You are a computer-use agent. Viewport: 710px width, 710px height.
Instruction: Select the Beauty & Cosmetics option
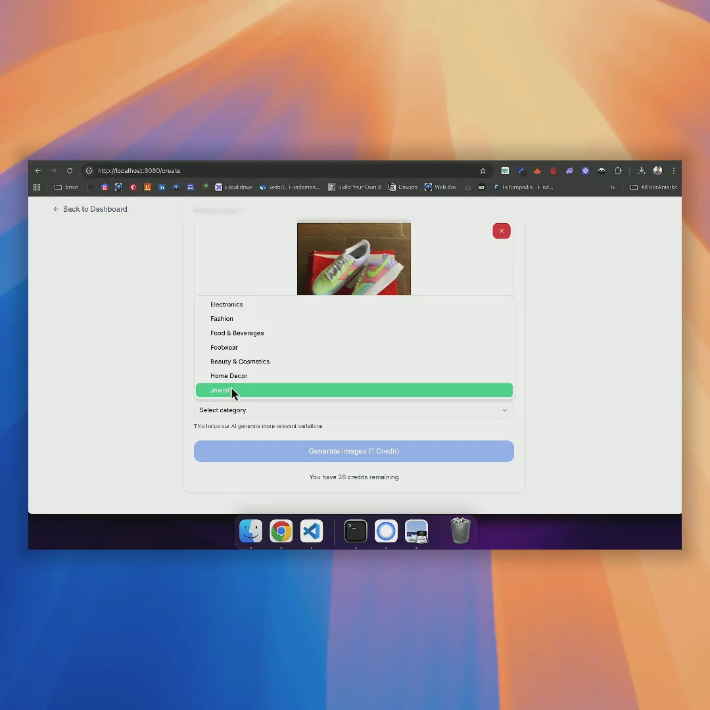[240, 362]
